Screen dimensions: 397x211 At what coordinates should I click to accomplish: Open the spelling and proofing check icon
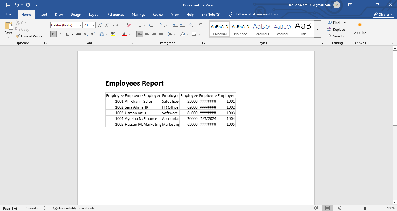[45, 208]
